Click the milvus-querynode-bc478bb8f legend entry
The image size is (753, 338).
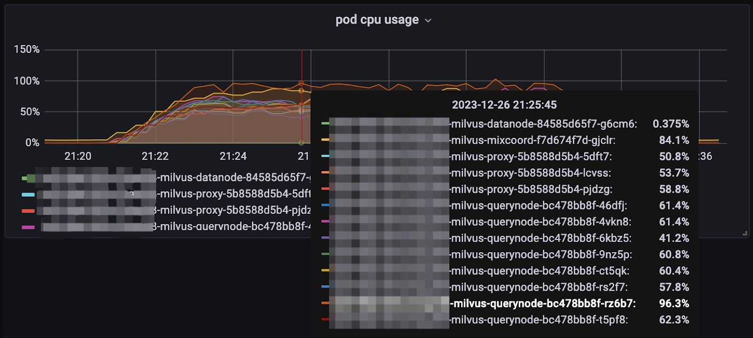[x=232, y=226]
